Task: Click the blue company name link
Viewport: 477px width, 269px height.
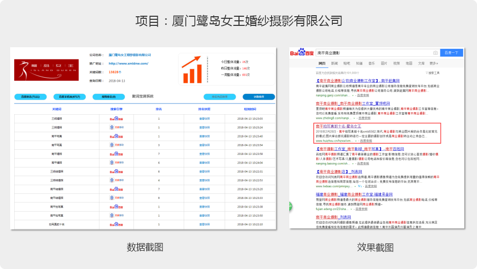Action: (x=130, y=55)
